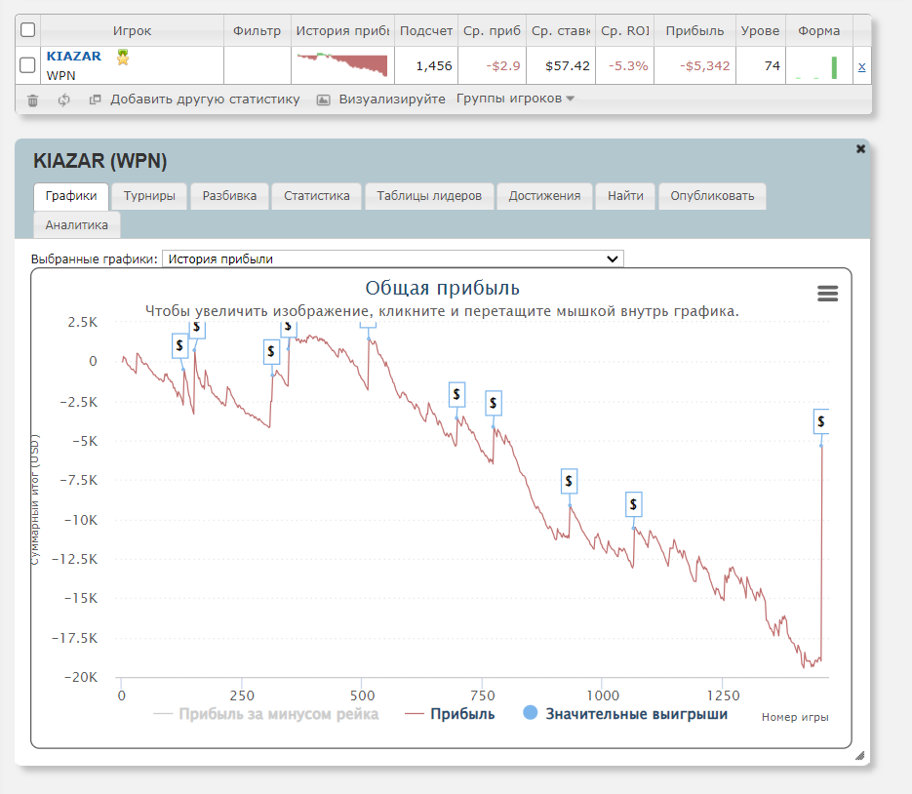Open the 'Выбранные графики' dropdown
The width and height of the screenshot is (912, 794).
click(x=392, y=258)
